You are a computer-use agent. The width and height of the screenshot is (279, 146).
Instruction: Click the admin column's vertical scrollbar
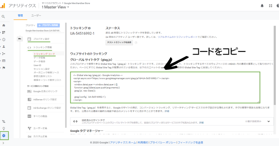click(66, 75)
